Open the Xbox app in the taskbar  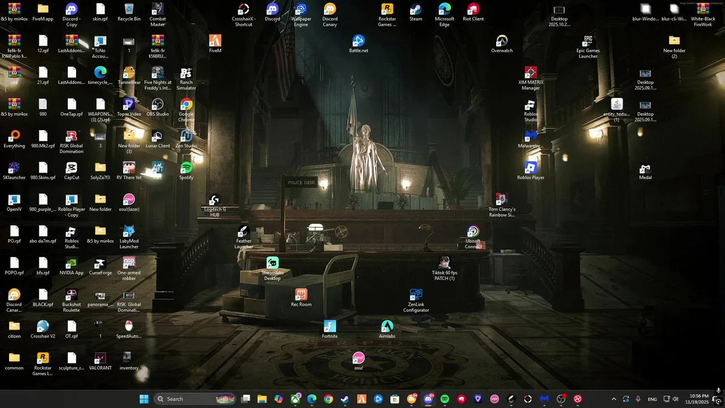295,399
